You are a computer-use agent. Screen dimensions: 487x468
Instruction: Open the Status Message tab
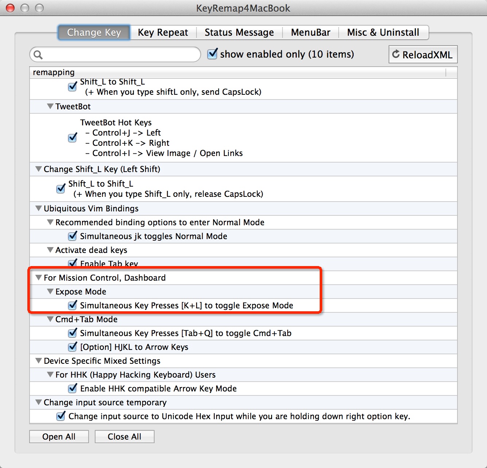[x=239, y=32]
